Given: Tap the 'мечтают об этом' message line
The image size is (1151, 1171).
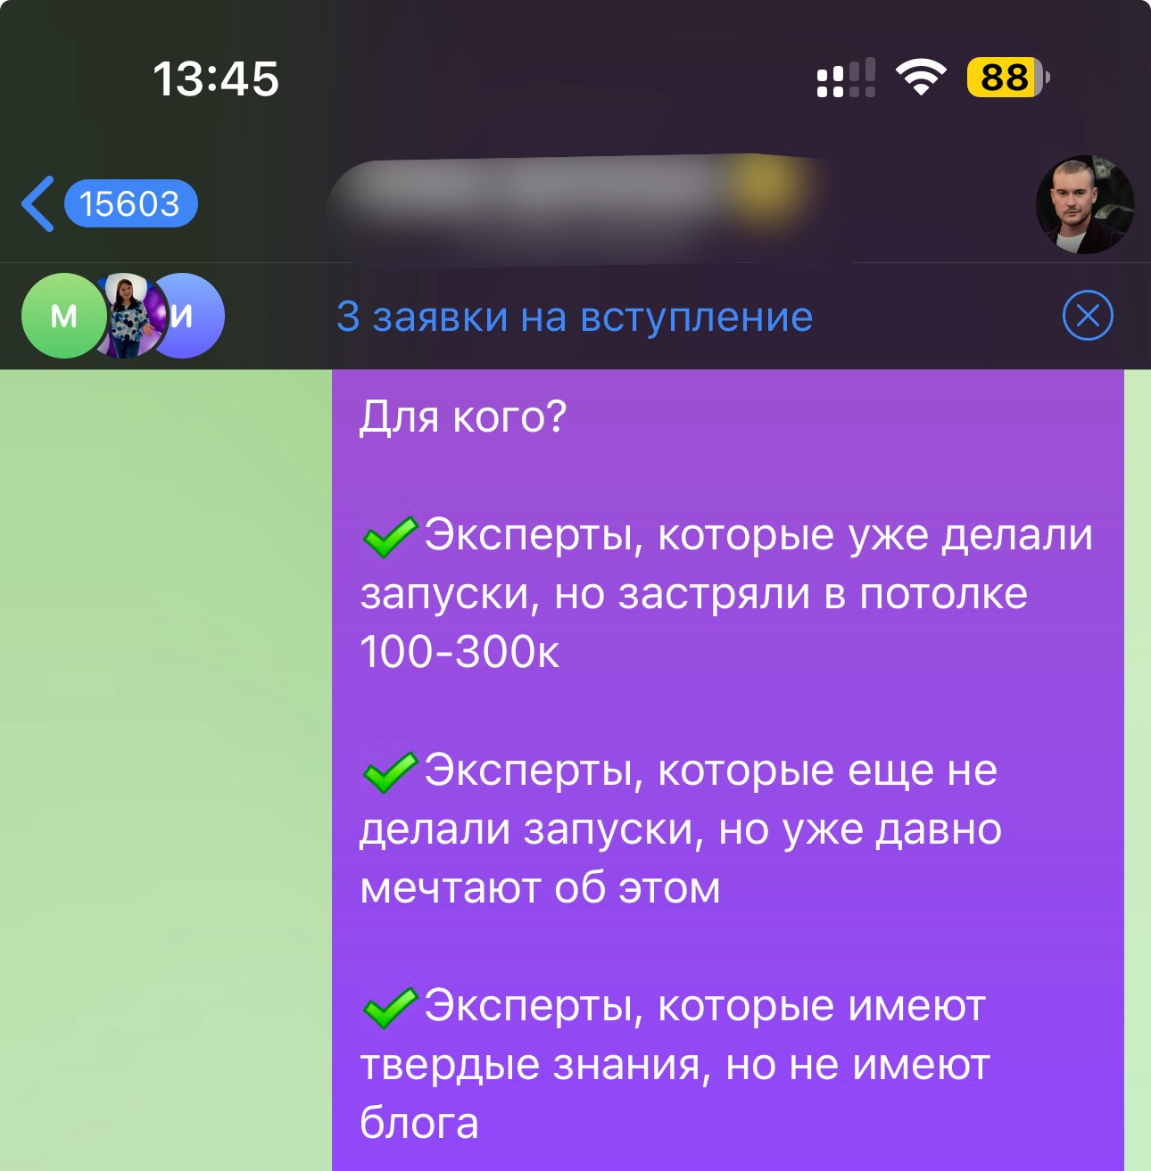Looking at the screenshot, I should [540, 888].
